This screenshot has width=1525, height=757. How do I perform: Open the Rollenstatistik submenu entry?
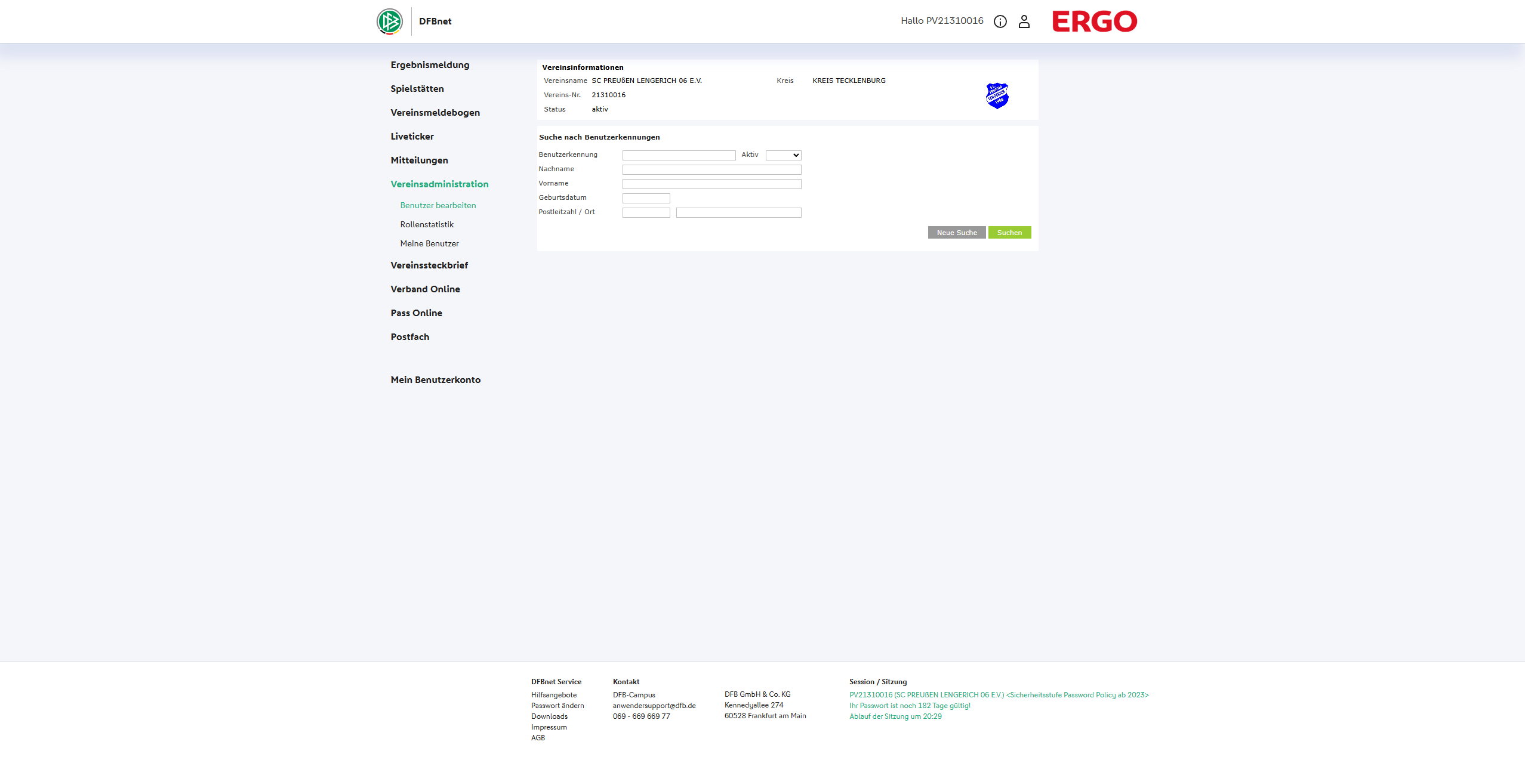(426, 225)
